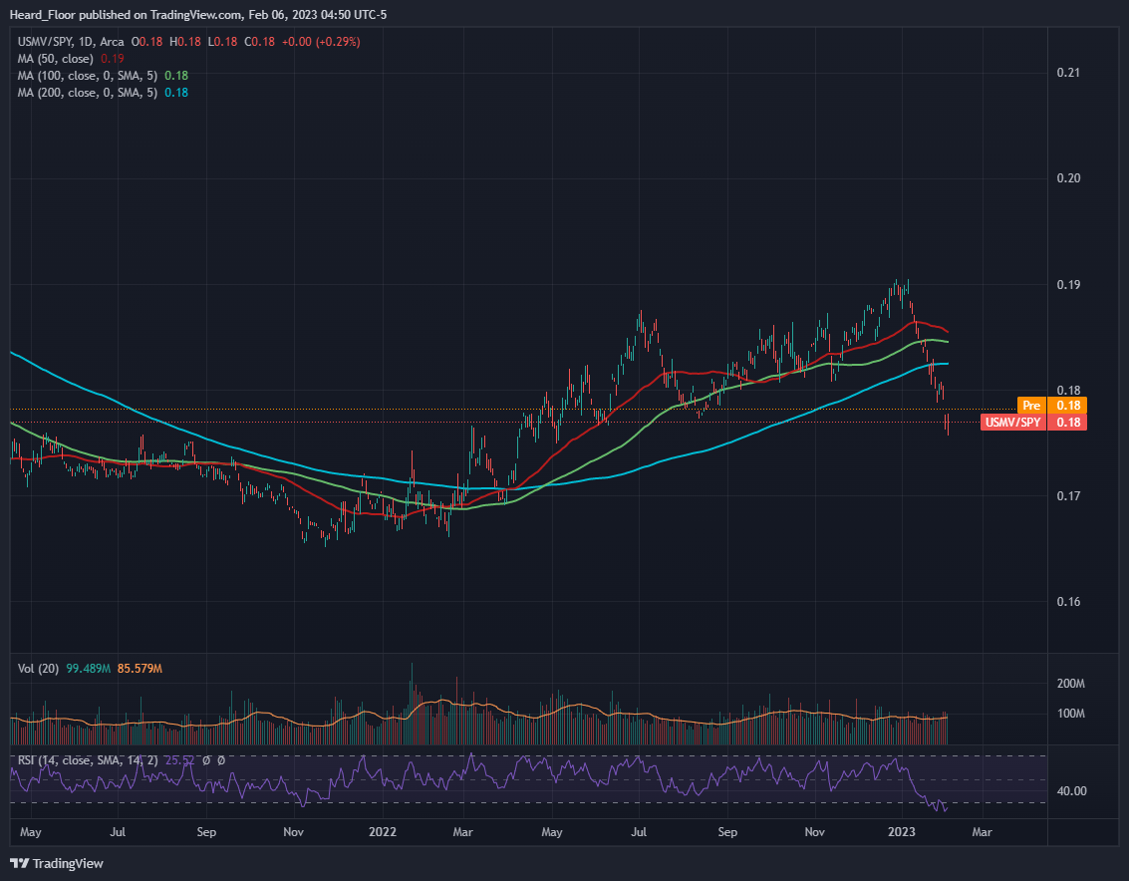Image resolution: width=1129 pixels, height=881 pixels.
Task: Click the MA 100 value 0.18 in green
Action: coord(176,76)
